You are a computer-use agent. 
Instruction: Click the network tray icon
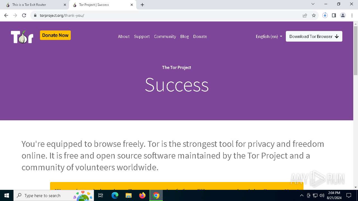point(315,195)
